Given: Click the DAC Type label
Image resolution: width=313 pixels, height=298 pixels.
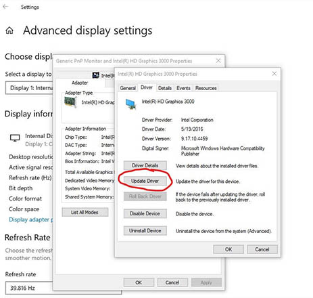Looking at the screenshot, I should click(76, 145).
